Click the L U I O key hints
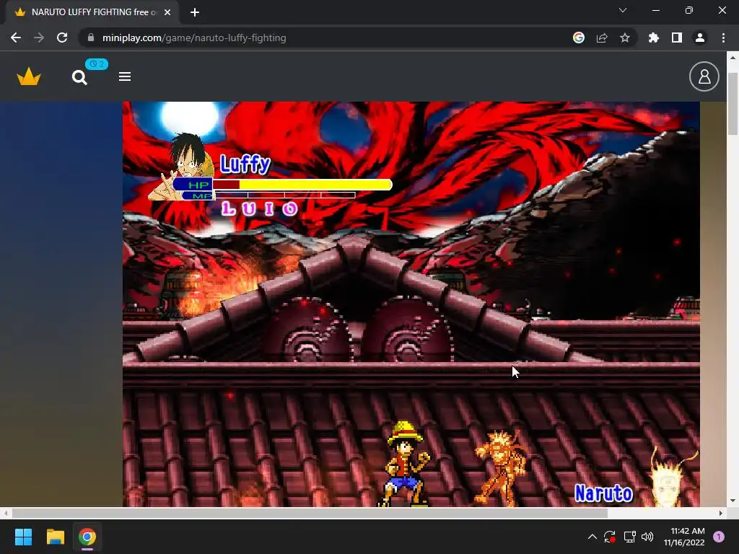The height and width of the screenshot is (554, 739). [259, 208]
